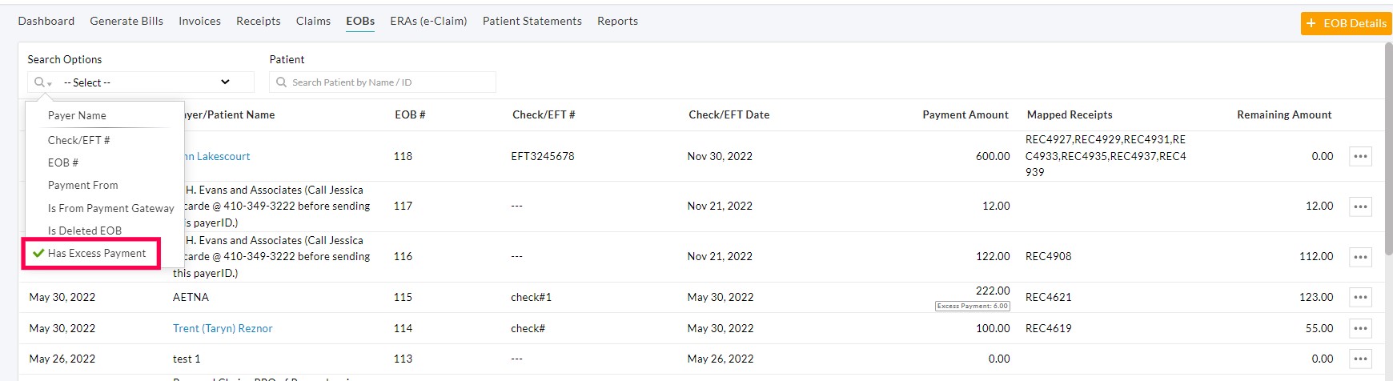This screenshot has height=381, width=1393.
Task: Open the ellipsis menu for EOB 113
Action: (1359, 359)
